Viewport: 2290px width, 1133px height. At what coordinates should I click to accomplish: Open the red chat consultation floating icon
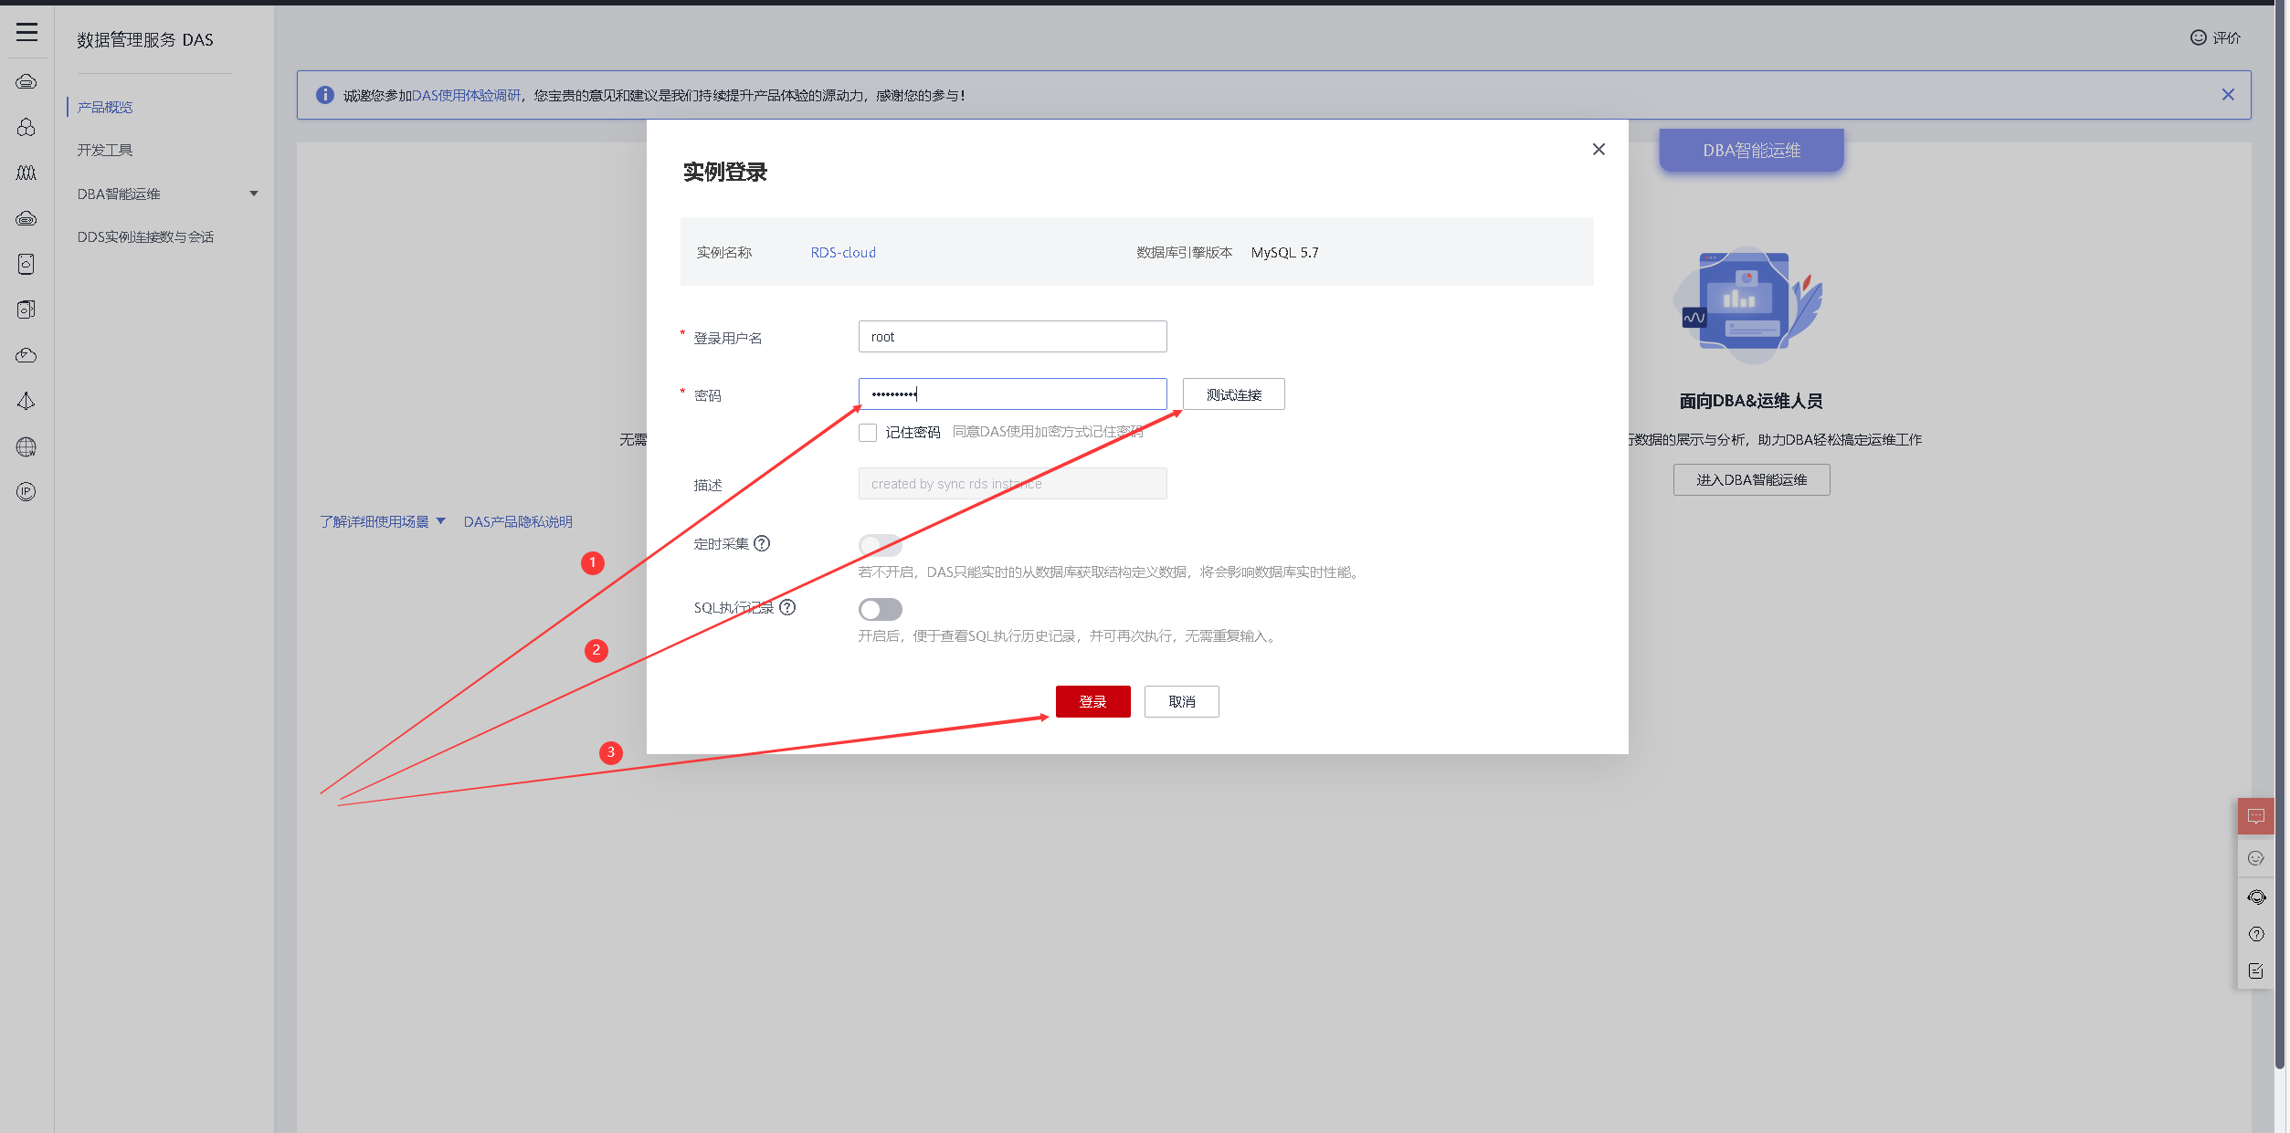[2255, 816]
